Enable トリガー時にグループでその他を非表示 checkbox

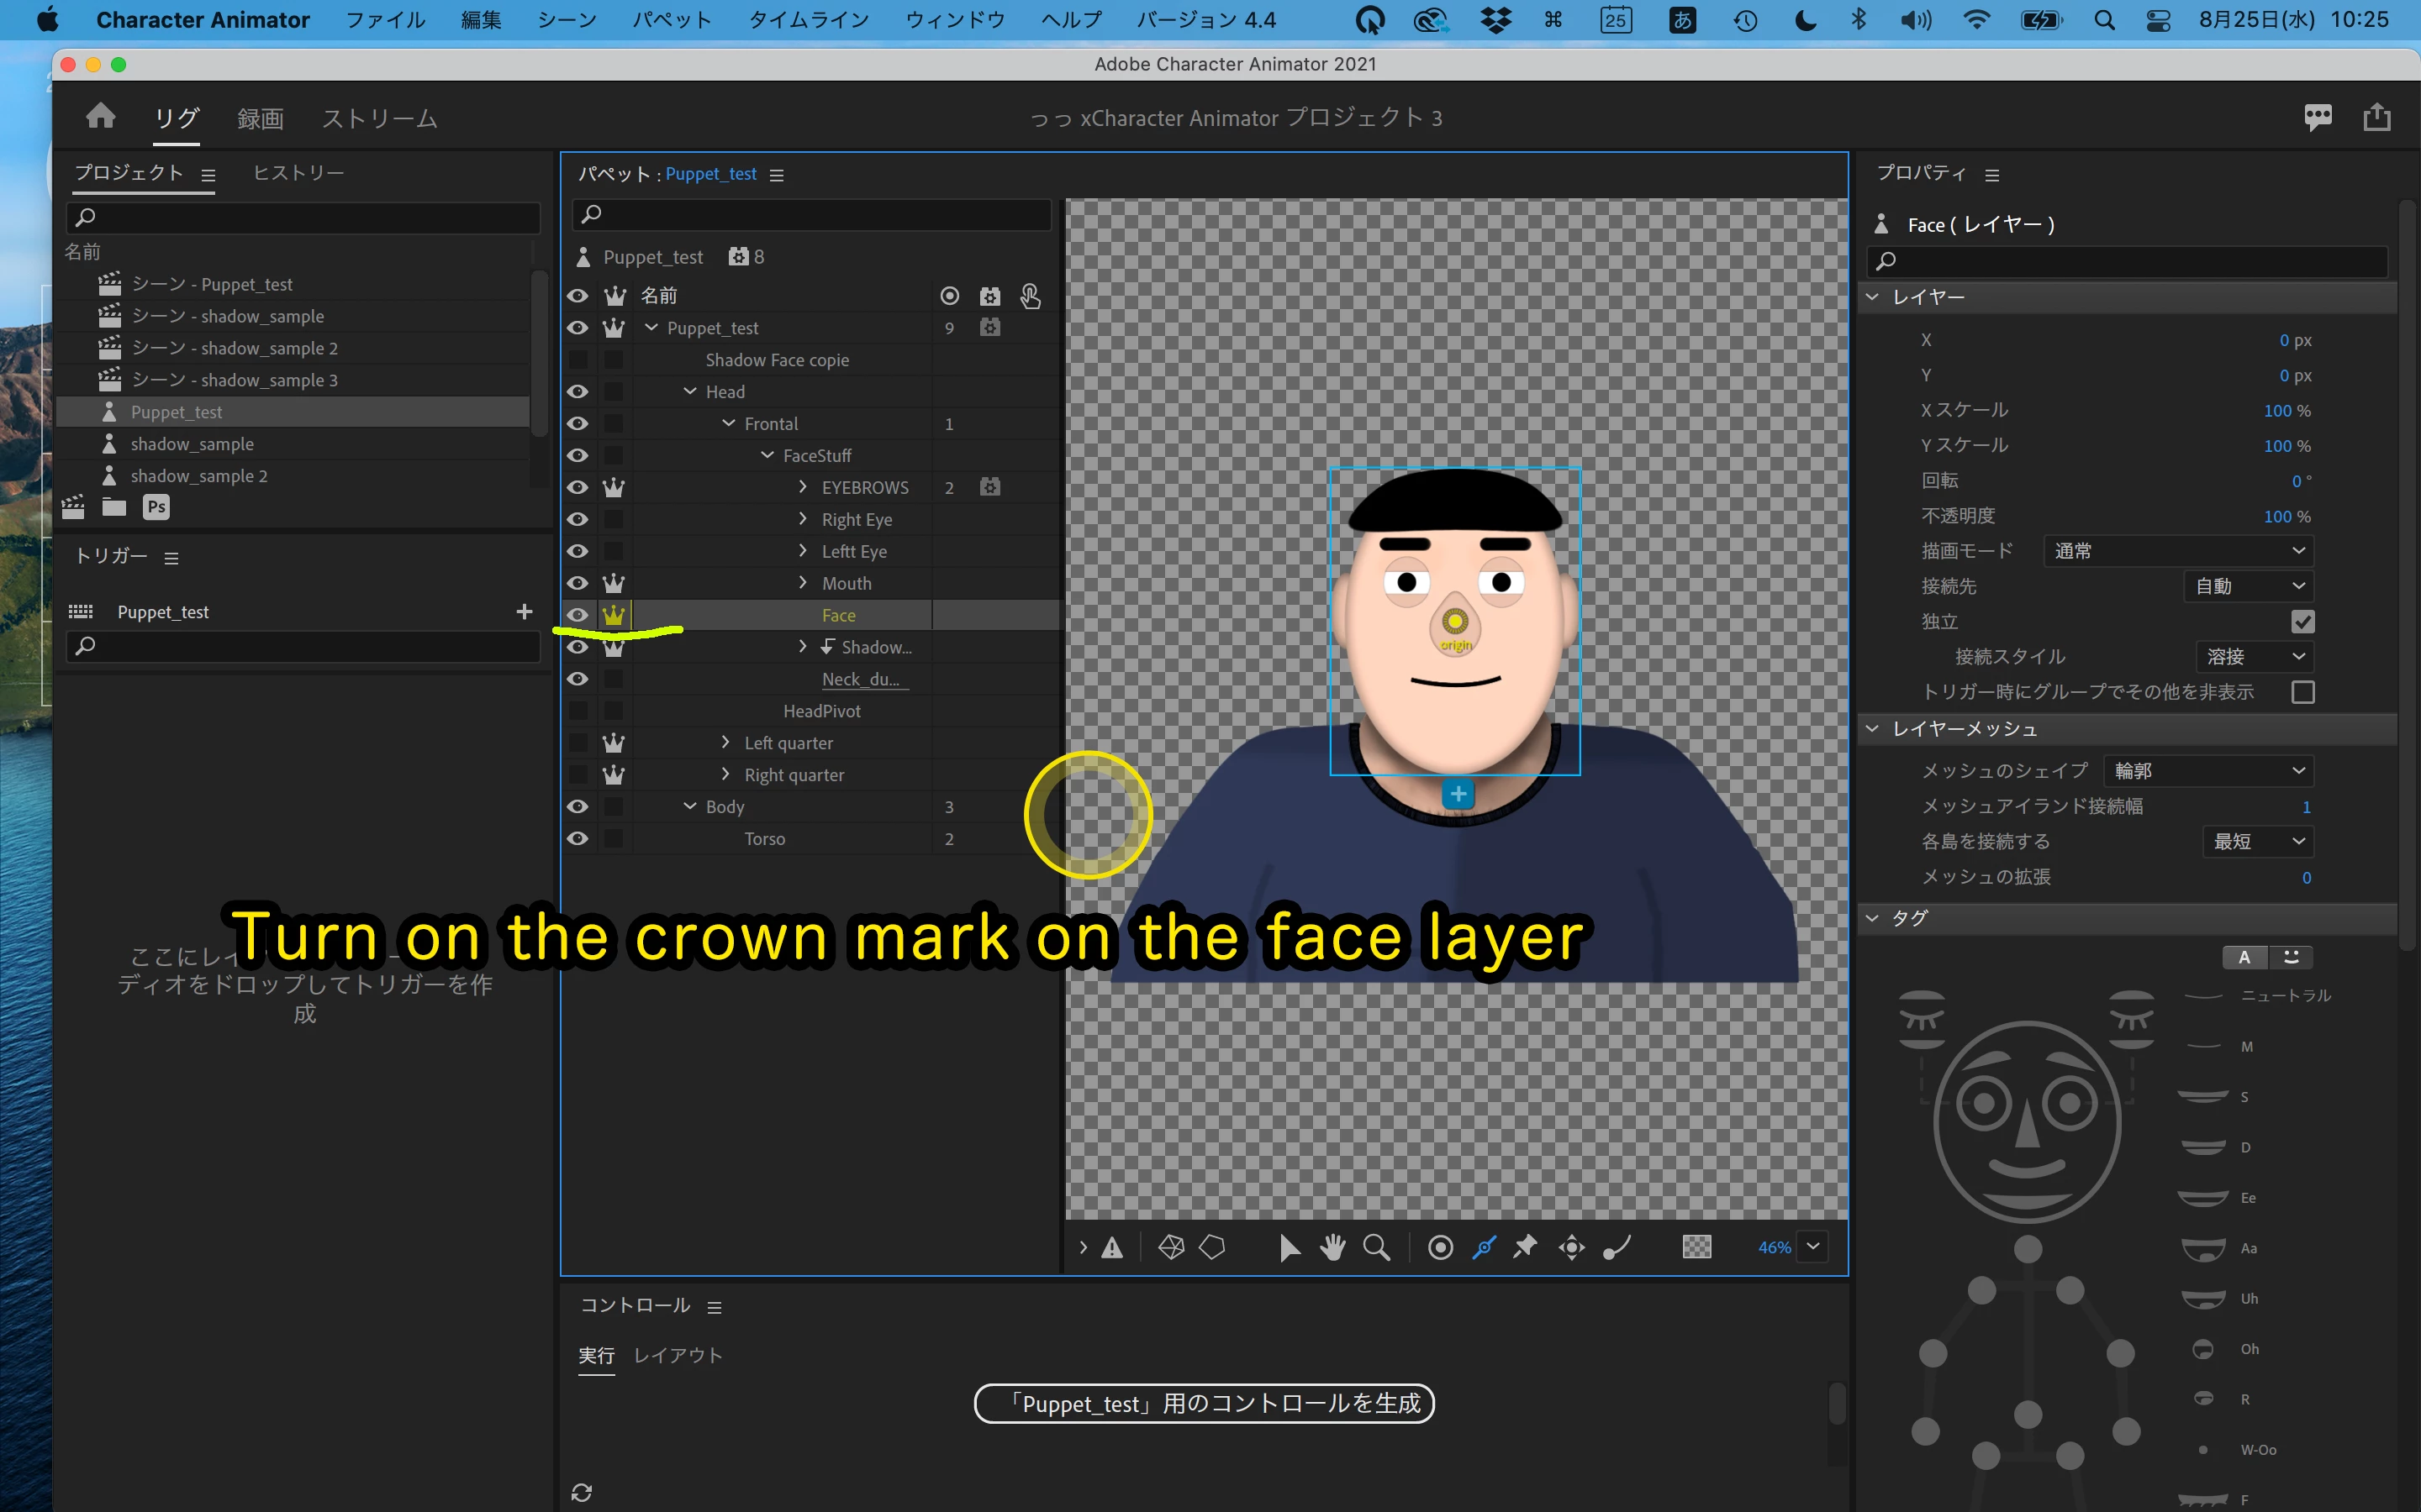tap(2302, 692)
